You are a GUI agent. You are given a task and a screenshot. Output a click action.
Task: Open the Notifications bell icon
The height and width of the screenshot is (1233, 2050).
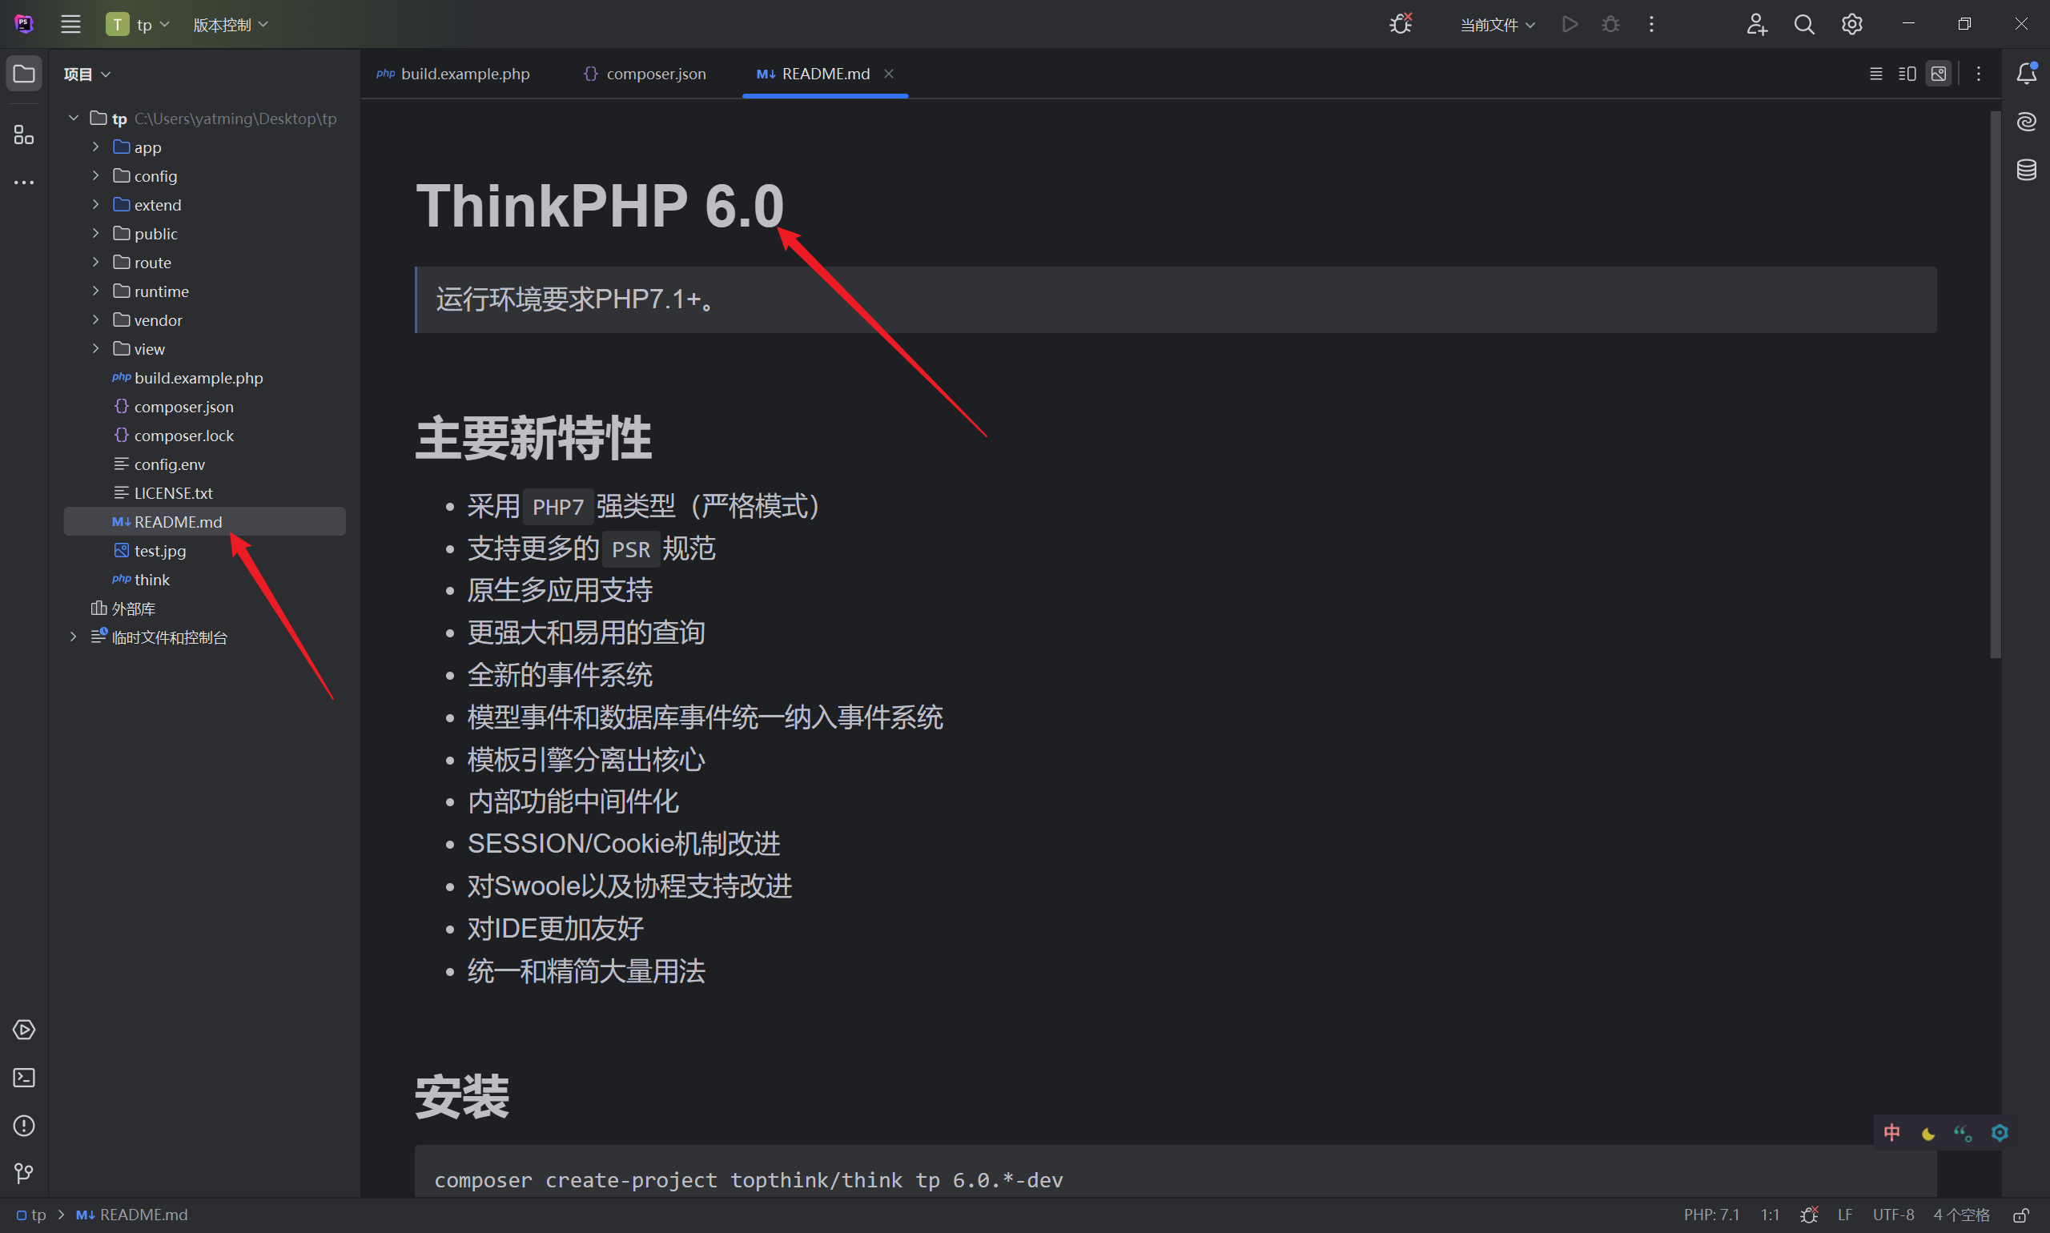tap(2026, 73)
